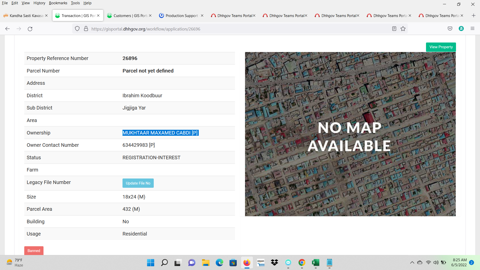Open the clock and date 8:25 AM

point(459,262)
